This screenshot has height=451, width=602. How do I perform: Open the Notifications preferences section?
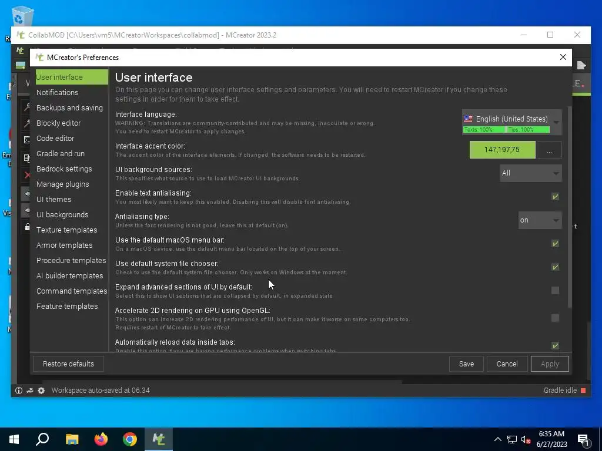tap(57, 92)
